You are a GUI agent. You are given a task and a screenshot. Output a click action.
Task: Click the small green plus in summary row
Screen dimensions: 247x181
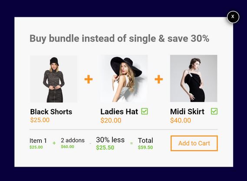coord(54,143)
